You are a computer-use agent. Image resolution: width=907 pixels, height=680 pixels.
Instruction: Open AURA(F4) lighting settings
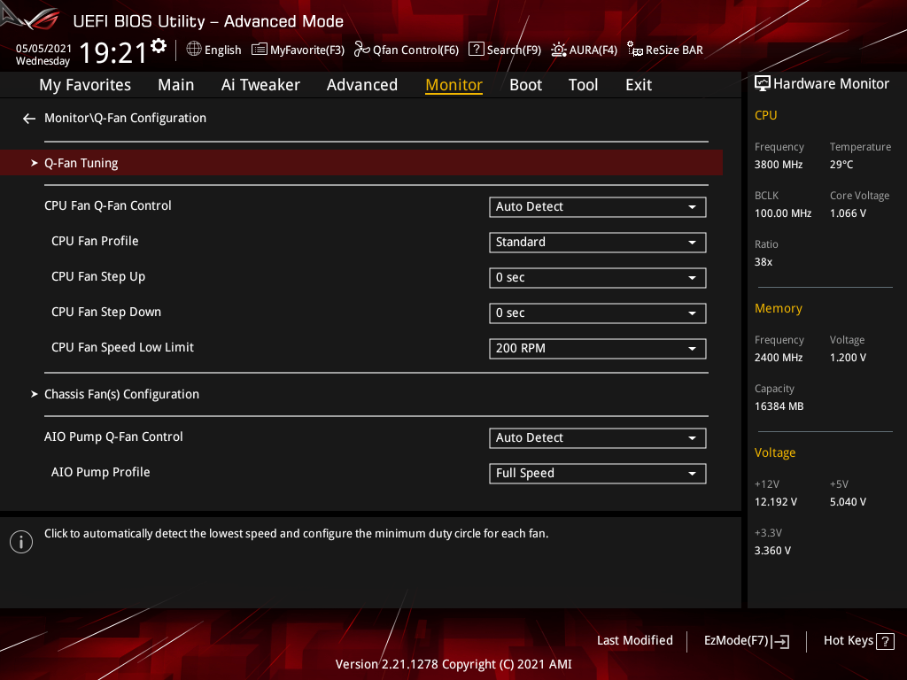584,50
